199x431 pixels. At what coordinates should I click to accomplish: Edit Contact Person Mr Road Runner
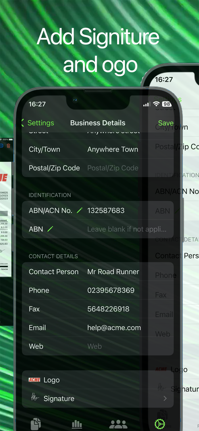(113, 272)
